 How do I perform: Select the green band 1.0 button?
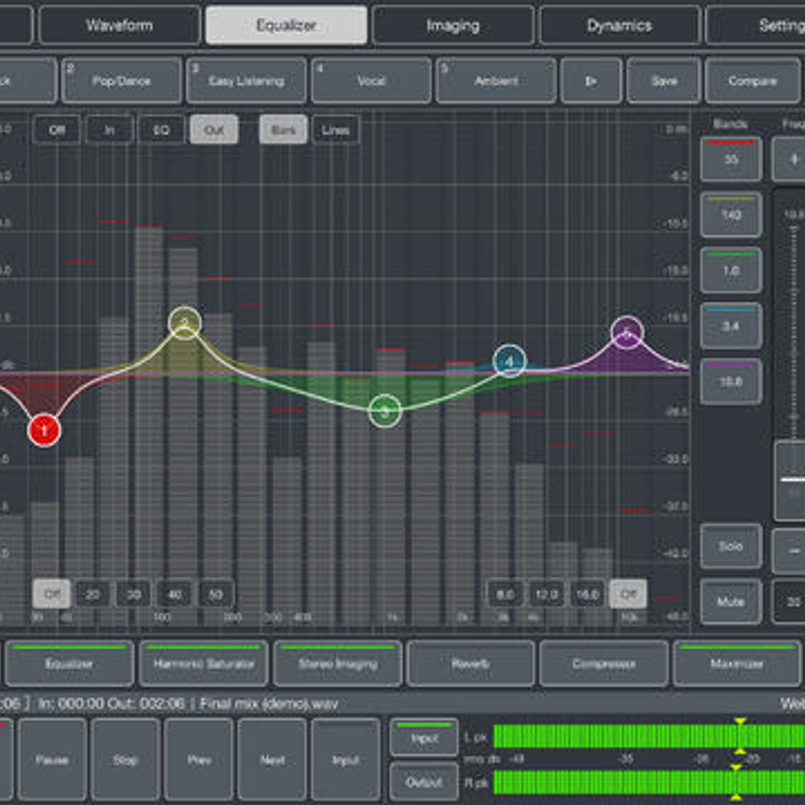[x=731, y=270]
